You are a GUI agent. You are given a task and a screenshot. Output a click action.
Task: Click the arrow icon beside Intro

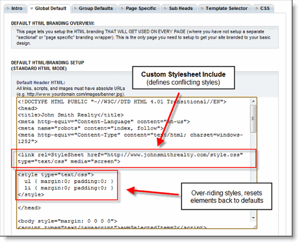pyautogui.click(x=8, y=9)
